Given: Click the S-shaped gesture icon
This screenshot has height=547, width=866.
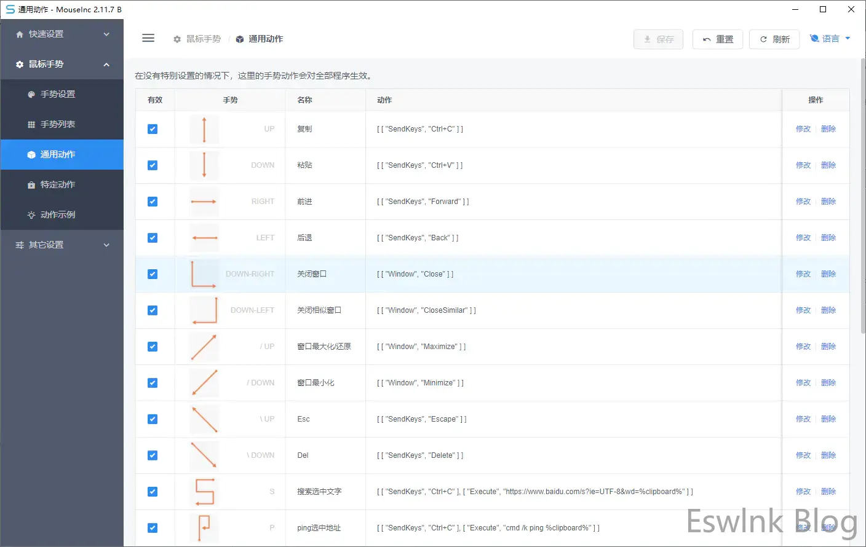Looking at the screenshot, I should [x=204, y=492].
